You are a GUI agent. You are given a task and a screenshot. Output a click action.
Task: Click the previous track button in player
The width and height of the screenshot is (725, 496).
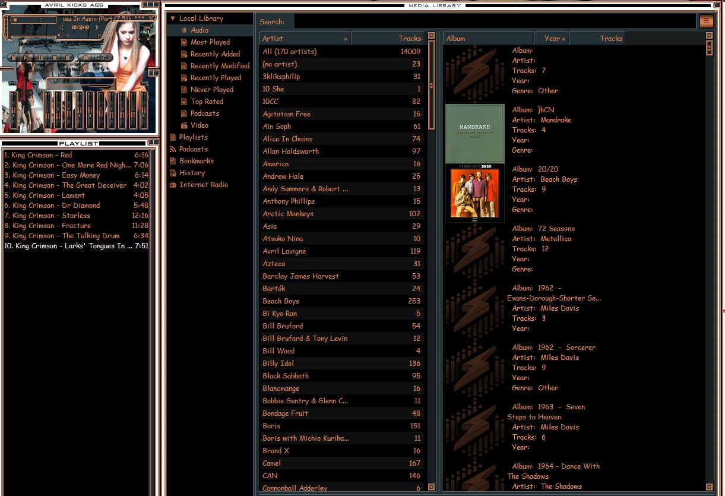pos(13,57)
